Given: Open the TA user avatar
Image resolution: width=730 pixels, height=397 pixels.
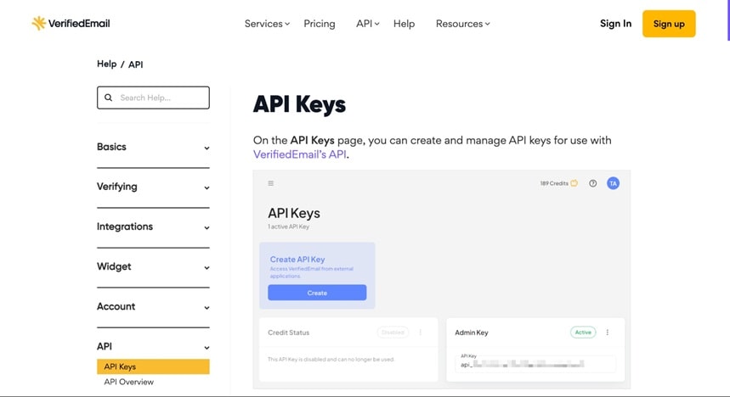Looking at the screenshot, I should (x=613, y=183).
